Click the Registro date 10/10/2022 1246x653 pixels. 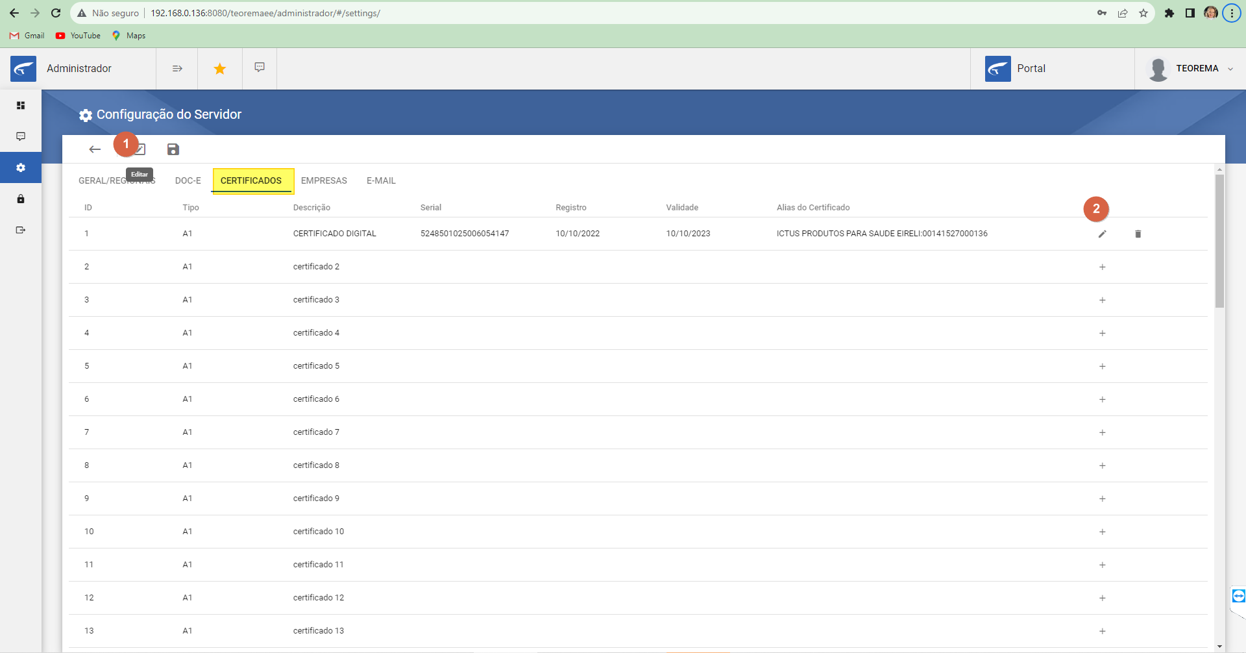pos(578,234)
